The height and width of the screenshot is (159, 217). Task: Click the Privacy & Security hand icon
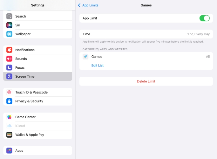coord(9,101)
